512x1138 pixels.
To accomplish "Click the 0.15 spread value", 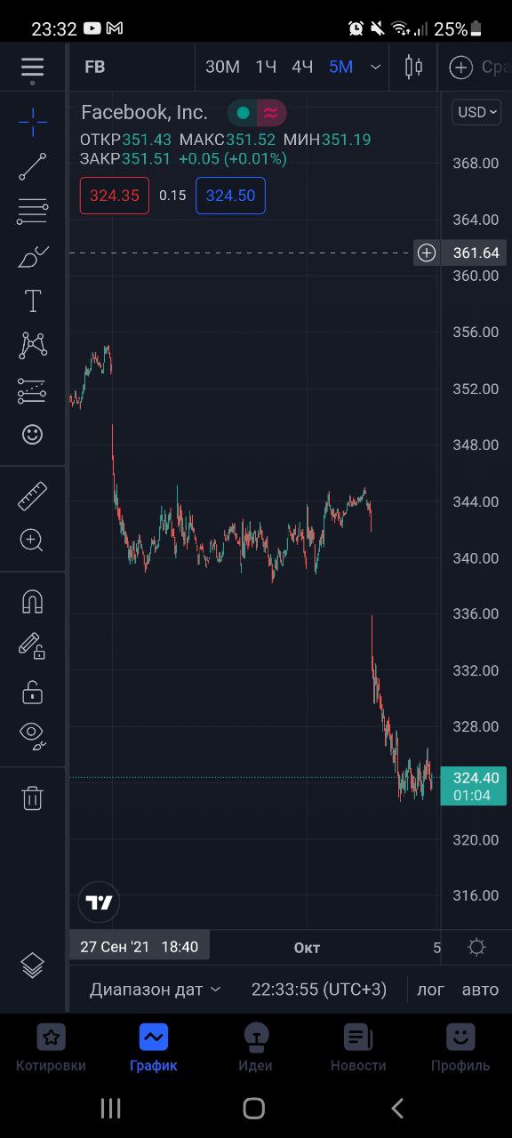I will (x=172, y=196).
